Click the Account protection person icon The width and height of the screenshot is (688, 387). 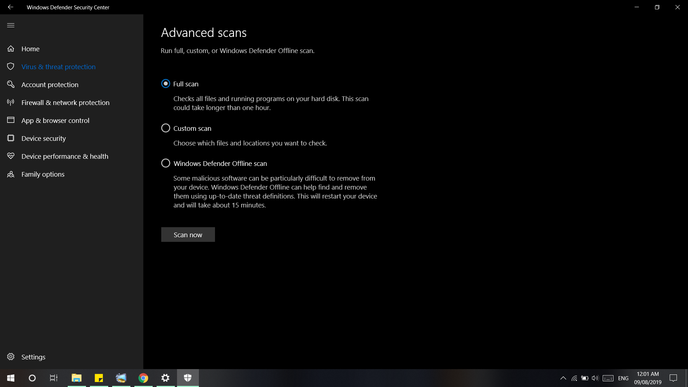[x=11, y=84]
